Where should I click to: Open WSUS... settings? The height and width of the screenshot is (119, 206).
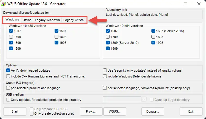pyautogui.click(x=115, y=111)
